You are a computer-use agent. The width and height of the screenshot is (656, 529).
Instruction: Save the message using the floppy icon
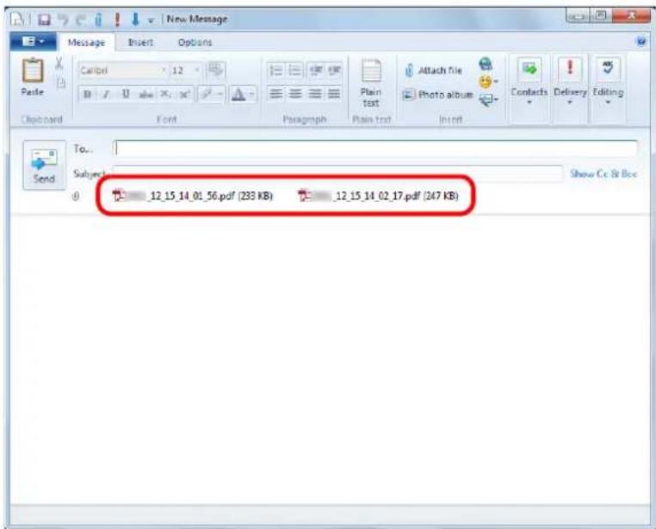[x=44, y=20]
